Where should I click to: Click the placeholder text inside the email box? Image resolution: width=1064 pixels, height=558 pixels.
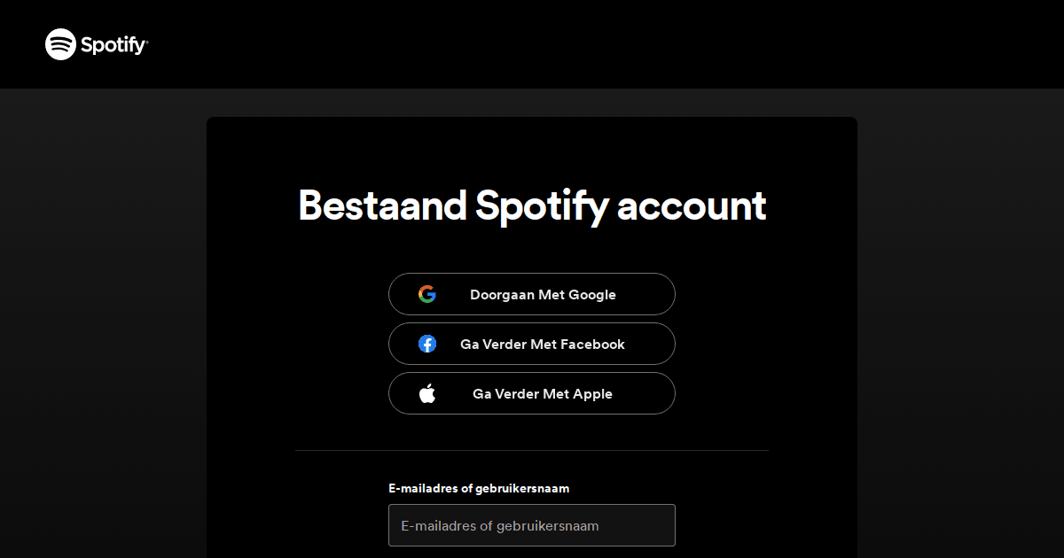click(x=497, y=524)
